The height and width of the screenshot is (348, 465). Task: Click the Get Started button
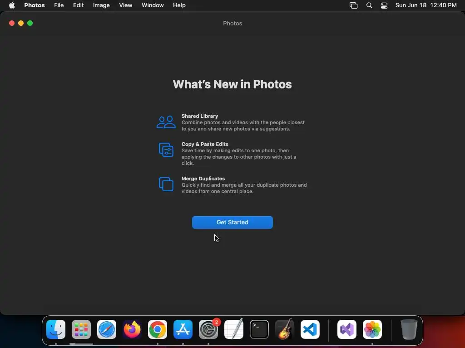click(232, 222)
